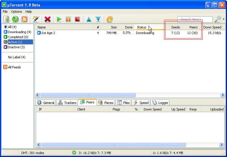Select the Inactive (3) category

coord(16,47)
